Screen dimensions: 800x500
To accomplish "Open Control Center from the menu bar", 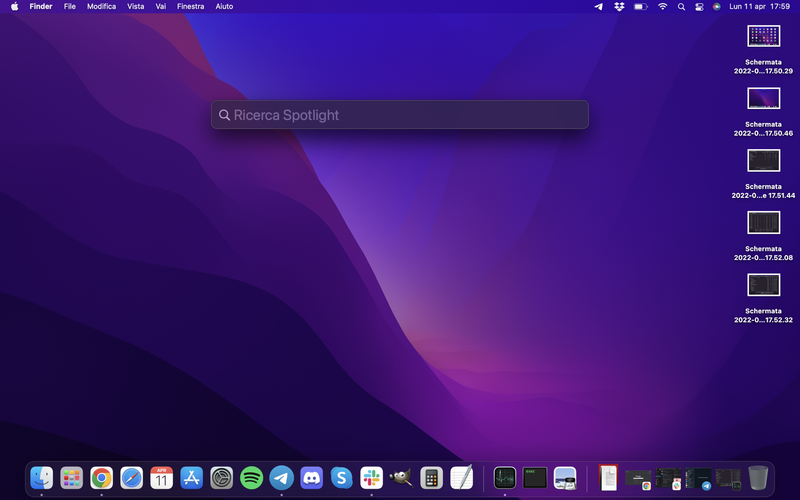I will pyautogui.click(x=699, y=6).
